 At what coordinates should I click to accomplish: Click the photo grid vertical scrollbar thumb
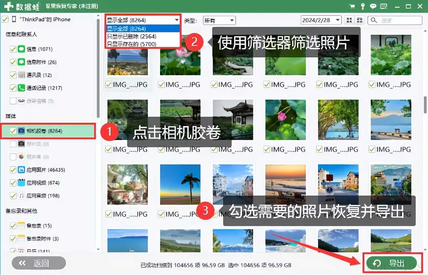(425, 105)
